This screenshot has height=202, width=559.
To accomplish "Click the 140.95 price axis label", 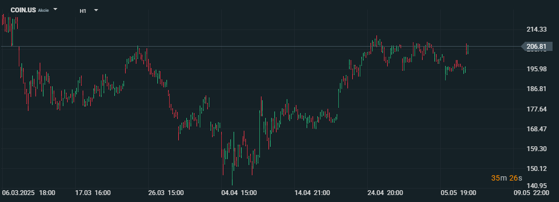I will pos(537,185).
